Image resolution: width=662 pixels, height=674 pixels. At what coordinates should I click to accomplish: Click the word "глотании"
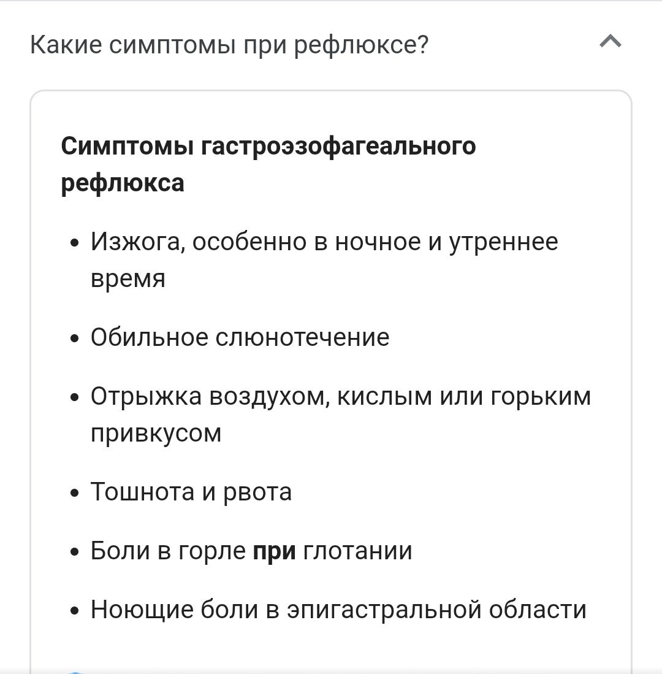pyautogui.click(x=357, y=551)
